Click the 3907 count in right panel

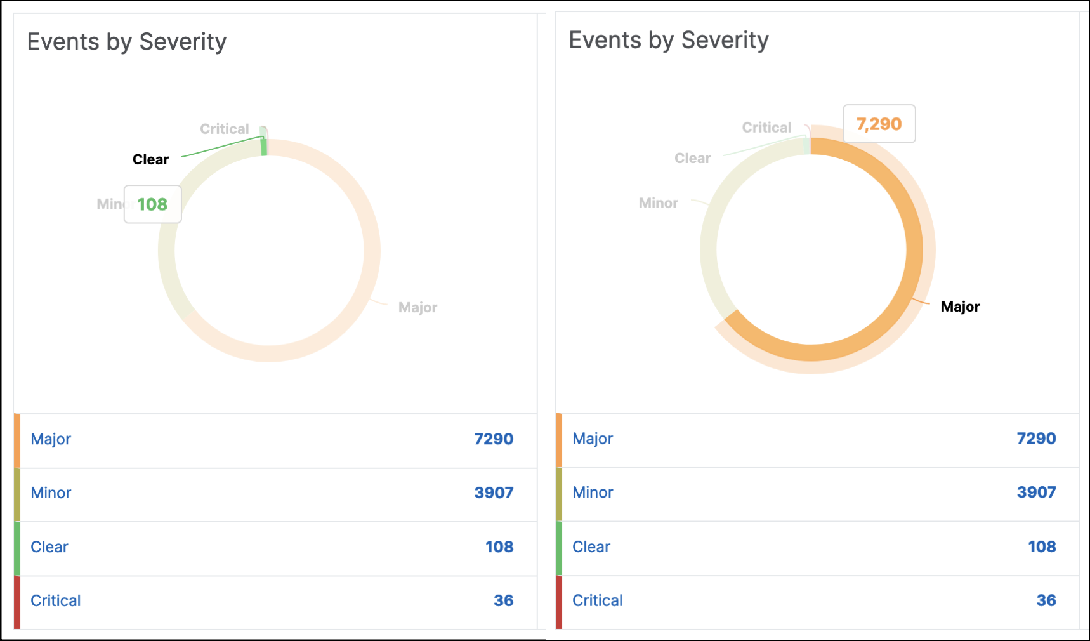tap(1036, 492)
